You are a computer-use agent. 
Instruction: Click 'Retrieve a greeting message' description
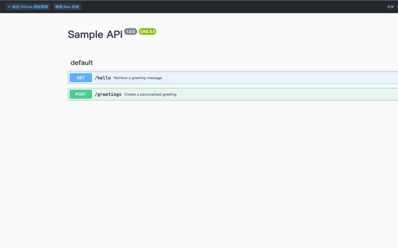pyautogui.click(x=138, y=78)
